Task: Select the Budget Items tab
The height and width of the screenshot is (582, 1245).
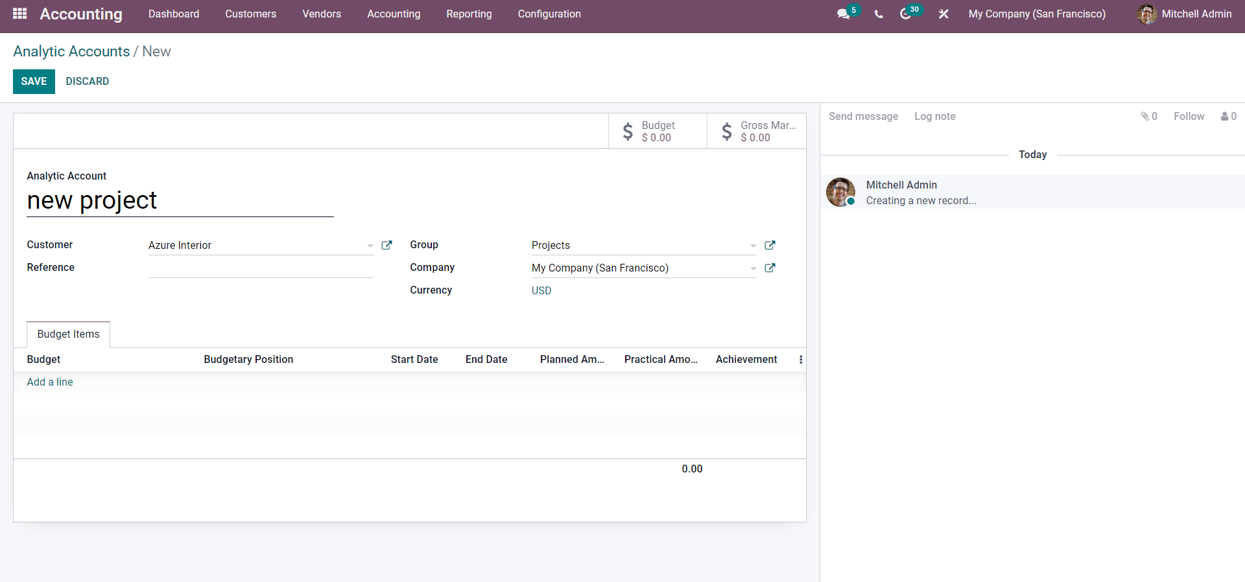Action: (x=68, y=334)
